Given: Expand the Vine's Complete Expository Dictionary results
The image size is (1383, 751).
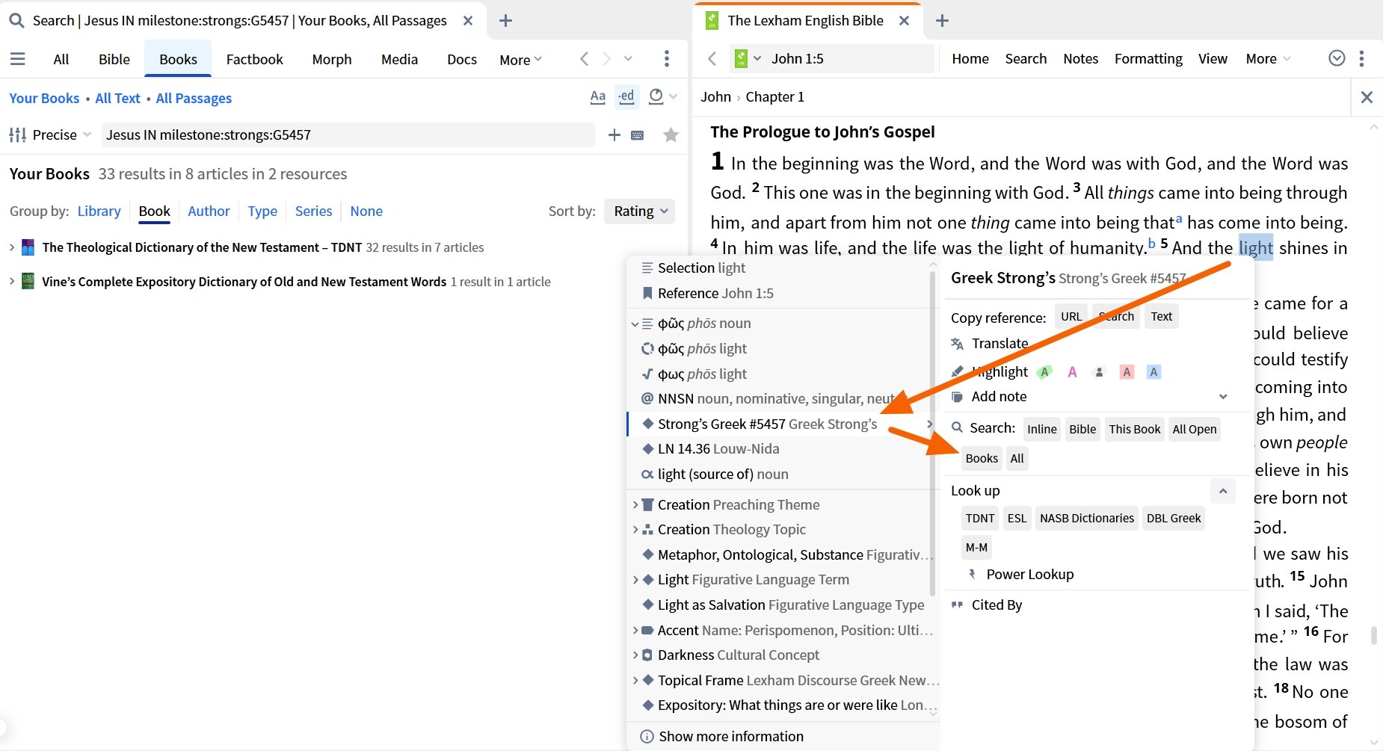Looking at the screenshot, I should [12, 282].
